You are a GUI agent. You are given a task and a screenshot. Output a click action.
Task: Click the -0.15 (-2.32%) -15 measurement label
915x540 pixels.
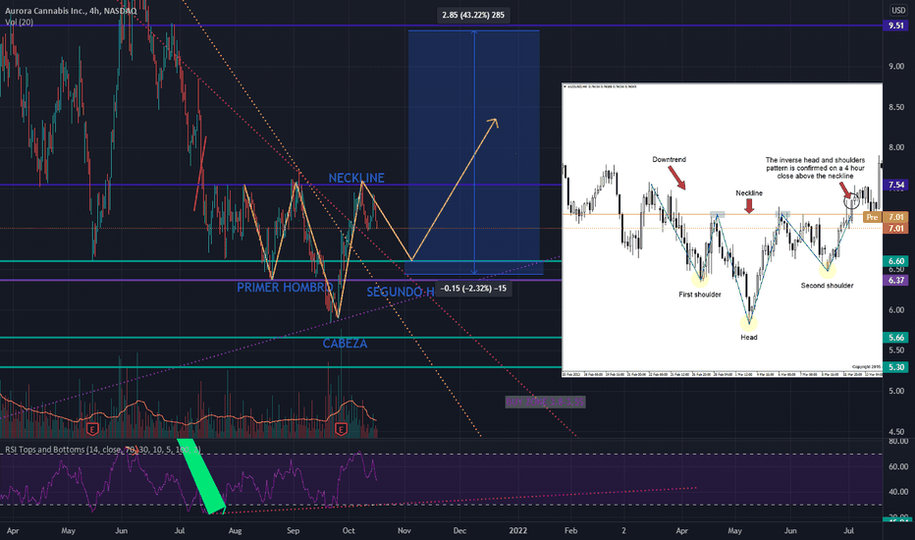[473, 289]
